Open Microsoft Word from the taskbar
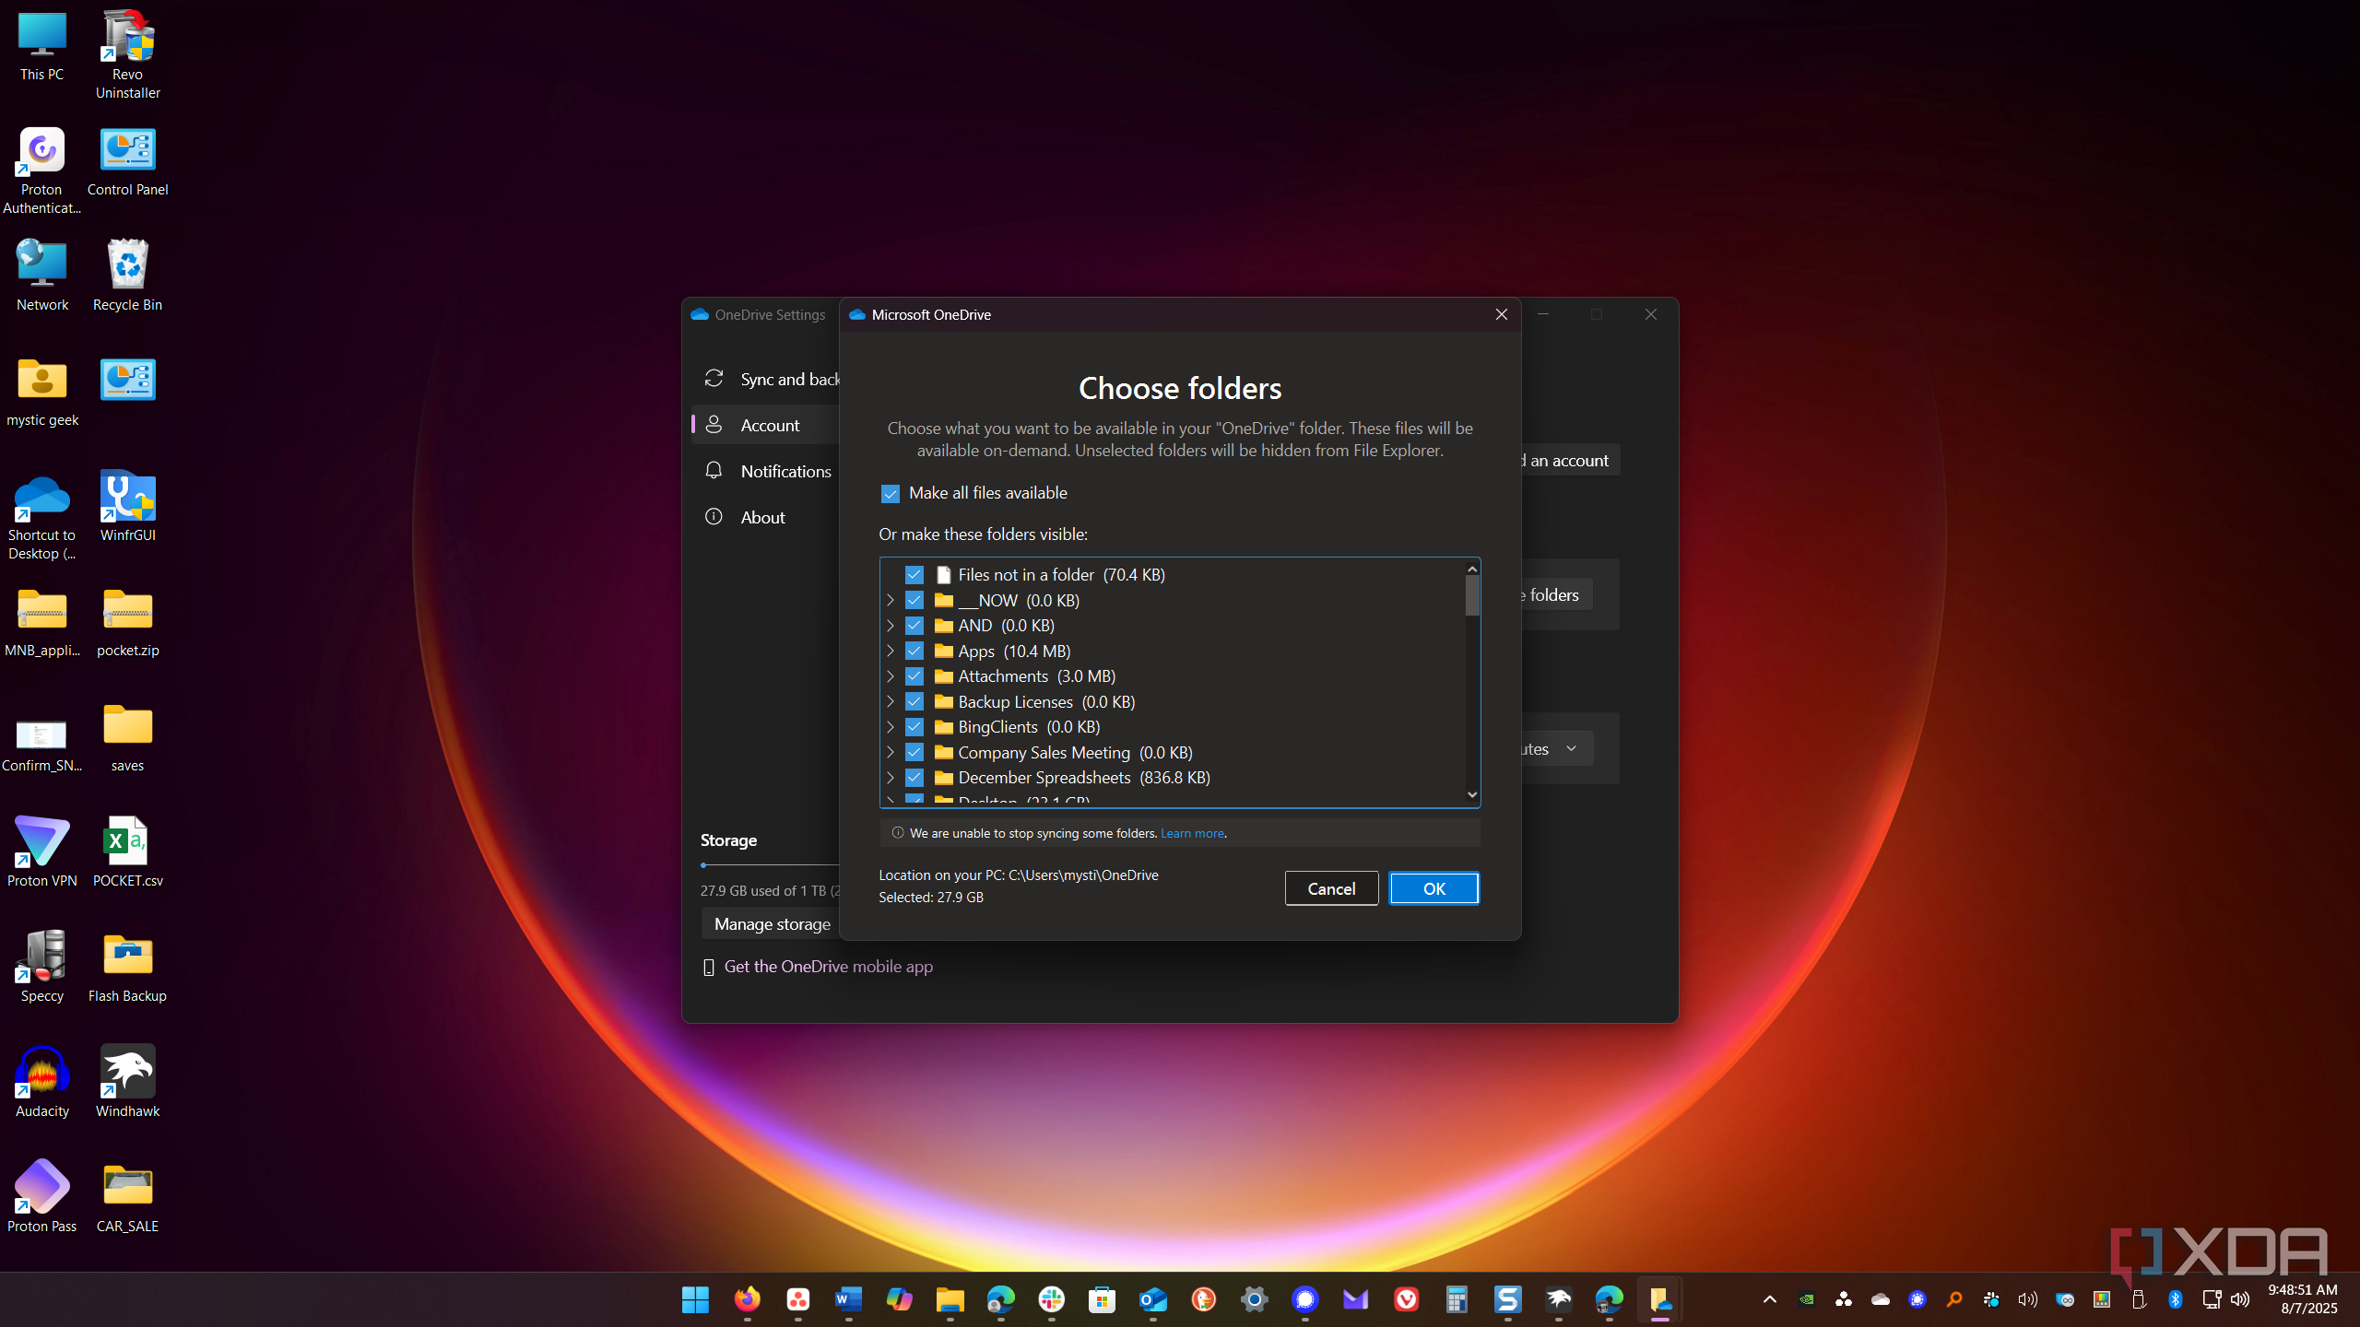 pyautogui.click(x=848, y=1299)
